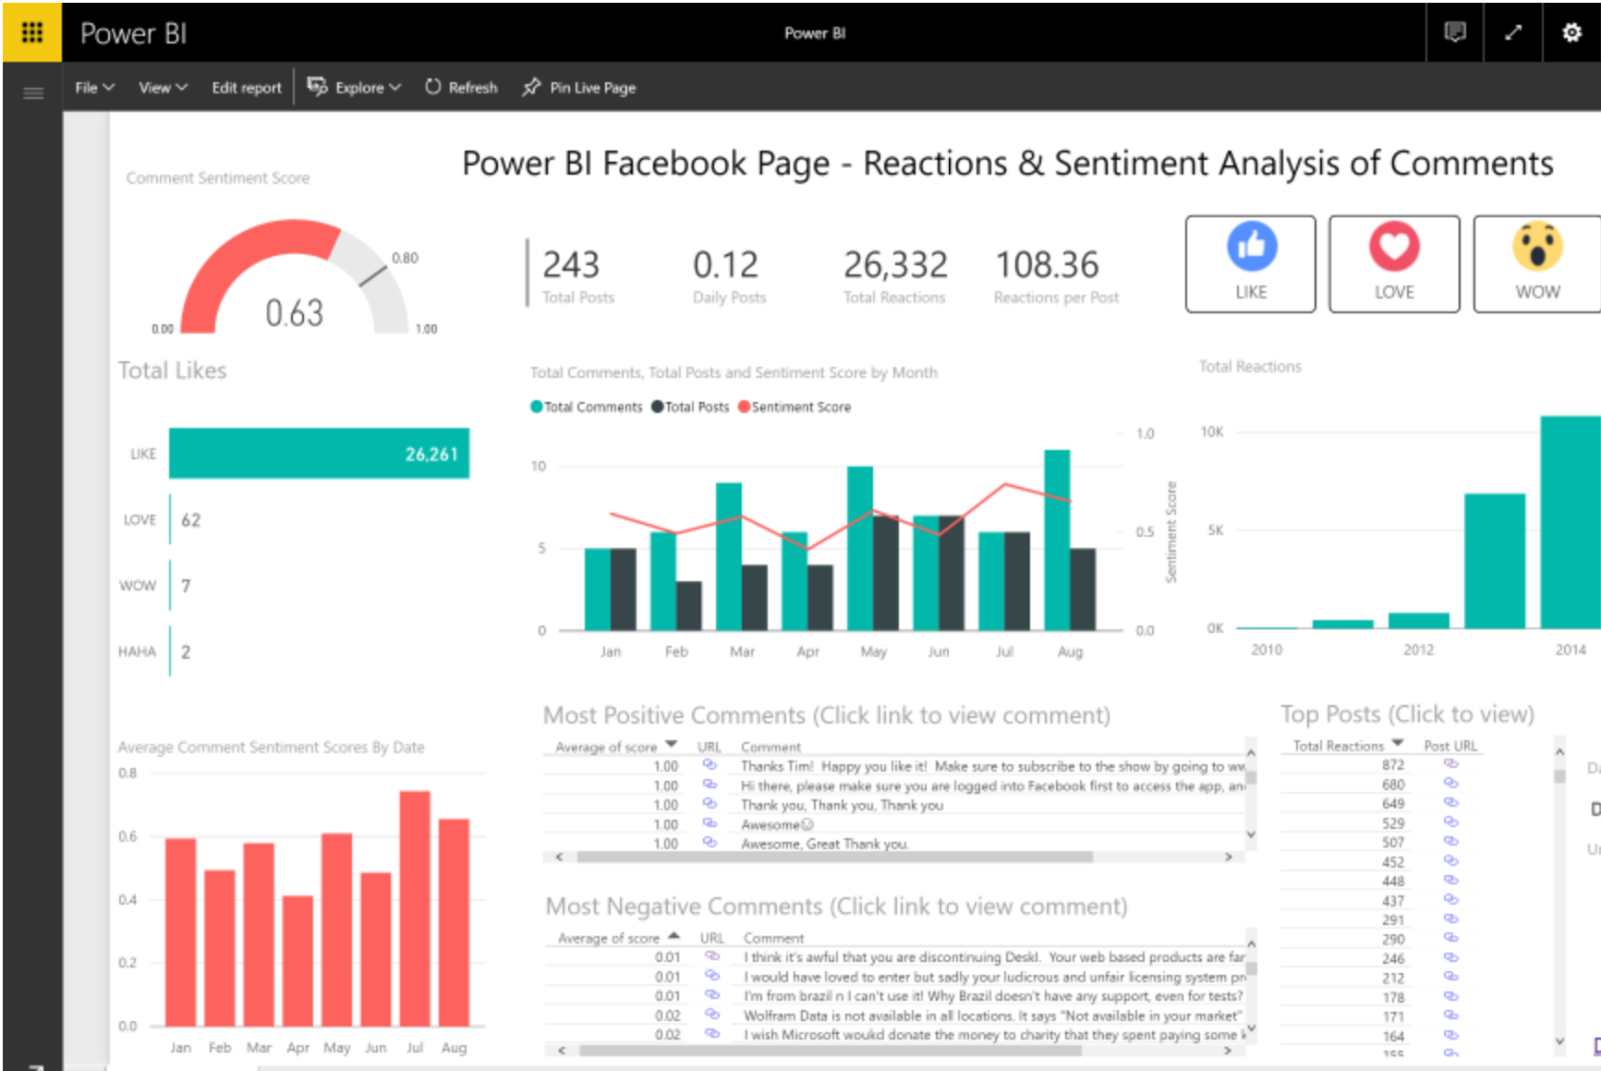Select the WOW reaction tile
The width and height of the screenshot is (1601, 1071).
tap(1537, 264)
